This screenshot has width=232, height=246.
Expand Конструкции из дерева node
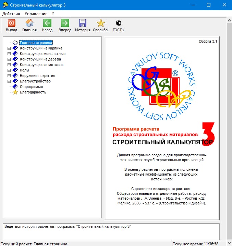coord(9,59)
